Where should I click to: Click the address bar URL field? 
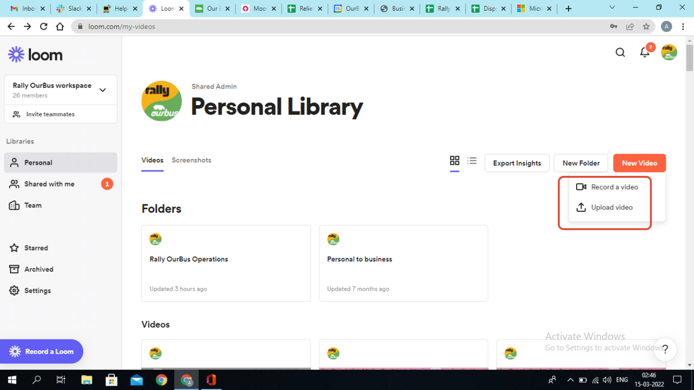coord(339,27)
